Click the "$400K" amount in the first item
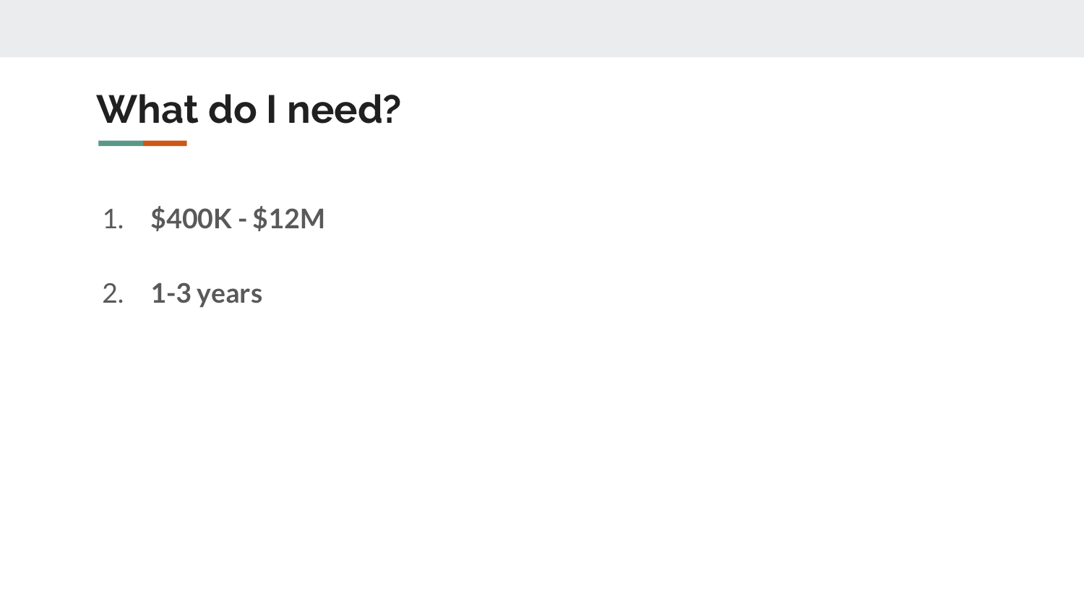This screenshot has height=609, width=1084. click(191, 219)
